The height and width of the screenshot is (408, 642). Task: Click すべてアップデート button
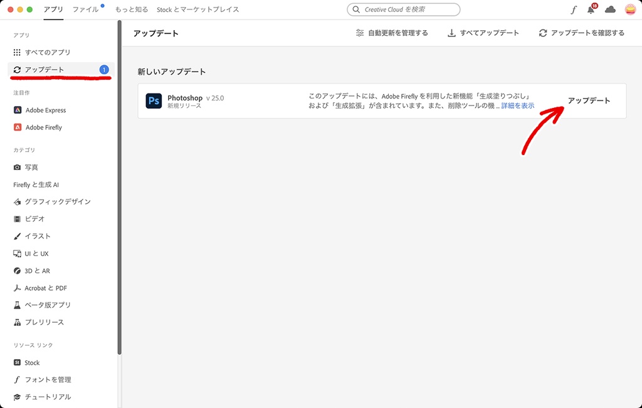483,33
